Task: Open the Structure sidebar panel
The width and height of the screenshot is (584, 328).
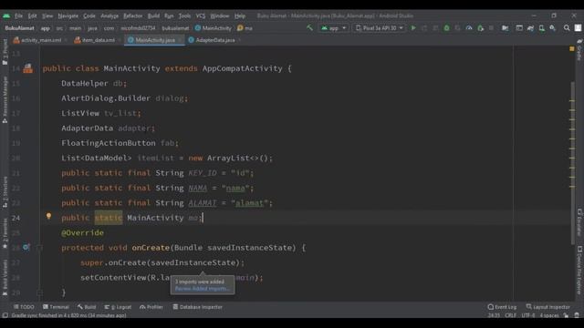Action: click(5, 192)
